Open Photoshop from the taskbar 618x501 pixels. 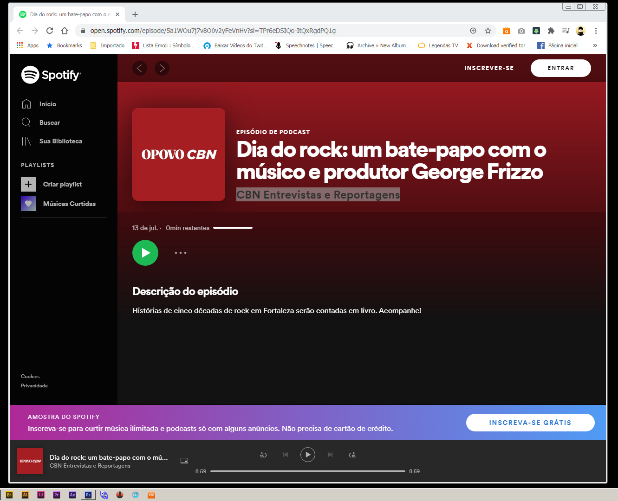[x=88, y=495]
